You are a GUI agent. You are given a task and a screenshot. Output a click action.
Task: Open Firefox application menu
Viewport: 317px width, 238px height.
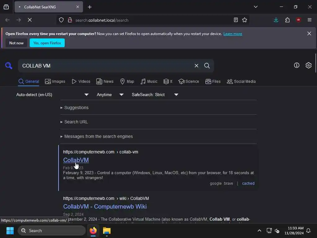pos(310,20)
